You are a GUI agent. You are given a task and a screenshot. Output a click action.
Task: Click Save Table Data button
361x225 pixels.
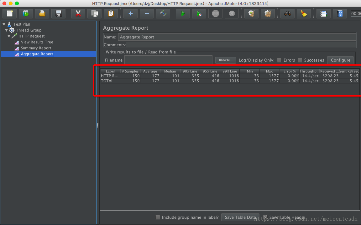pyautogui.click(x=240, y=217)
